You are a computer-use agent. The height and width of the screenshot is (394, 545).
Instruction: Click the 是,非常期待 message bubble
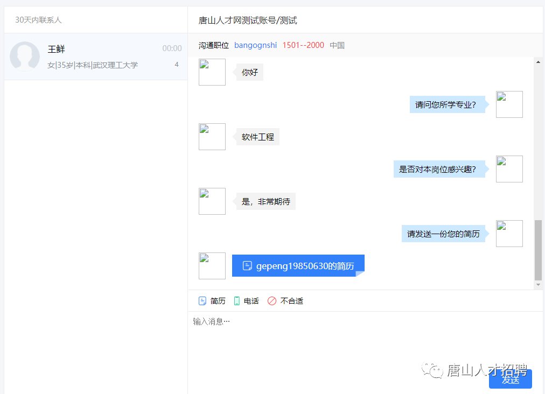[266, 202]
